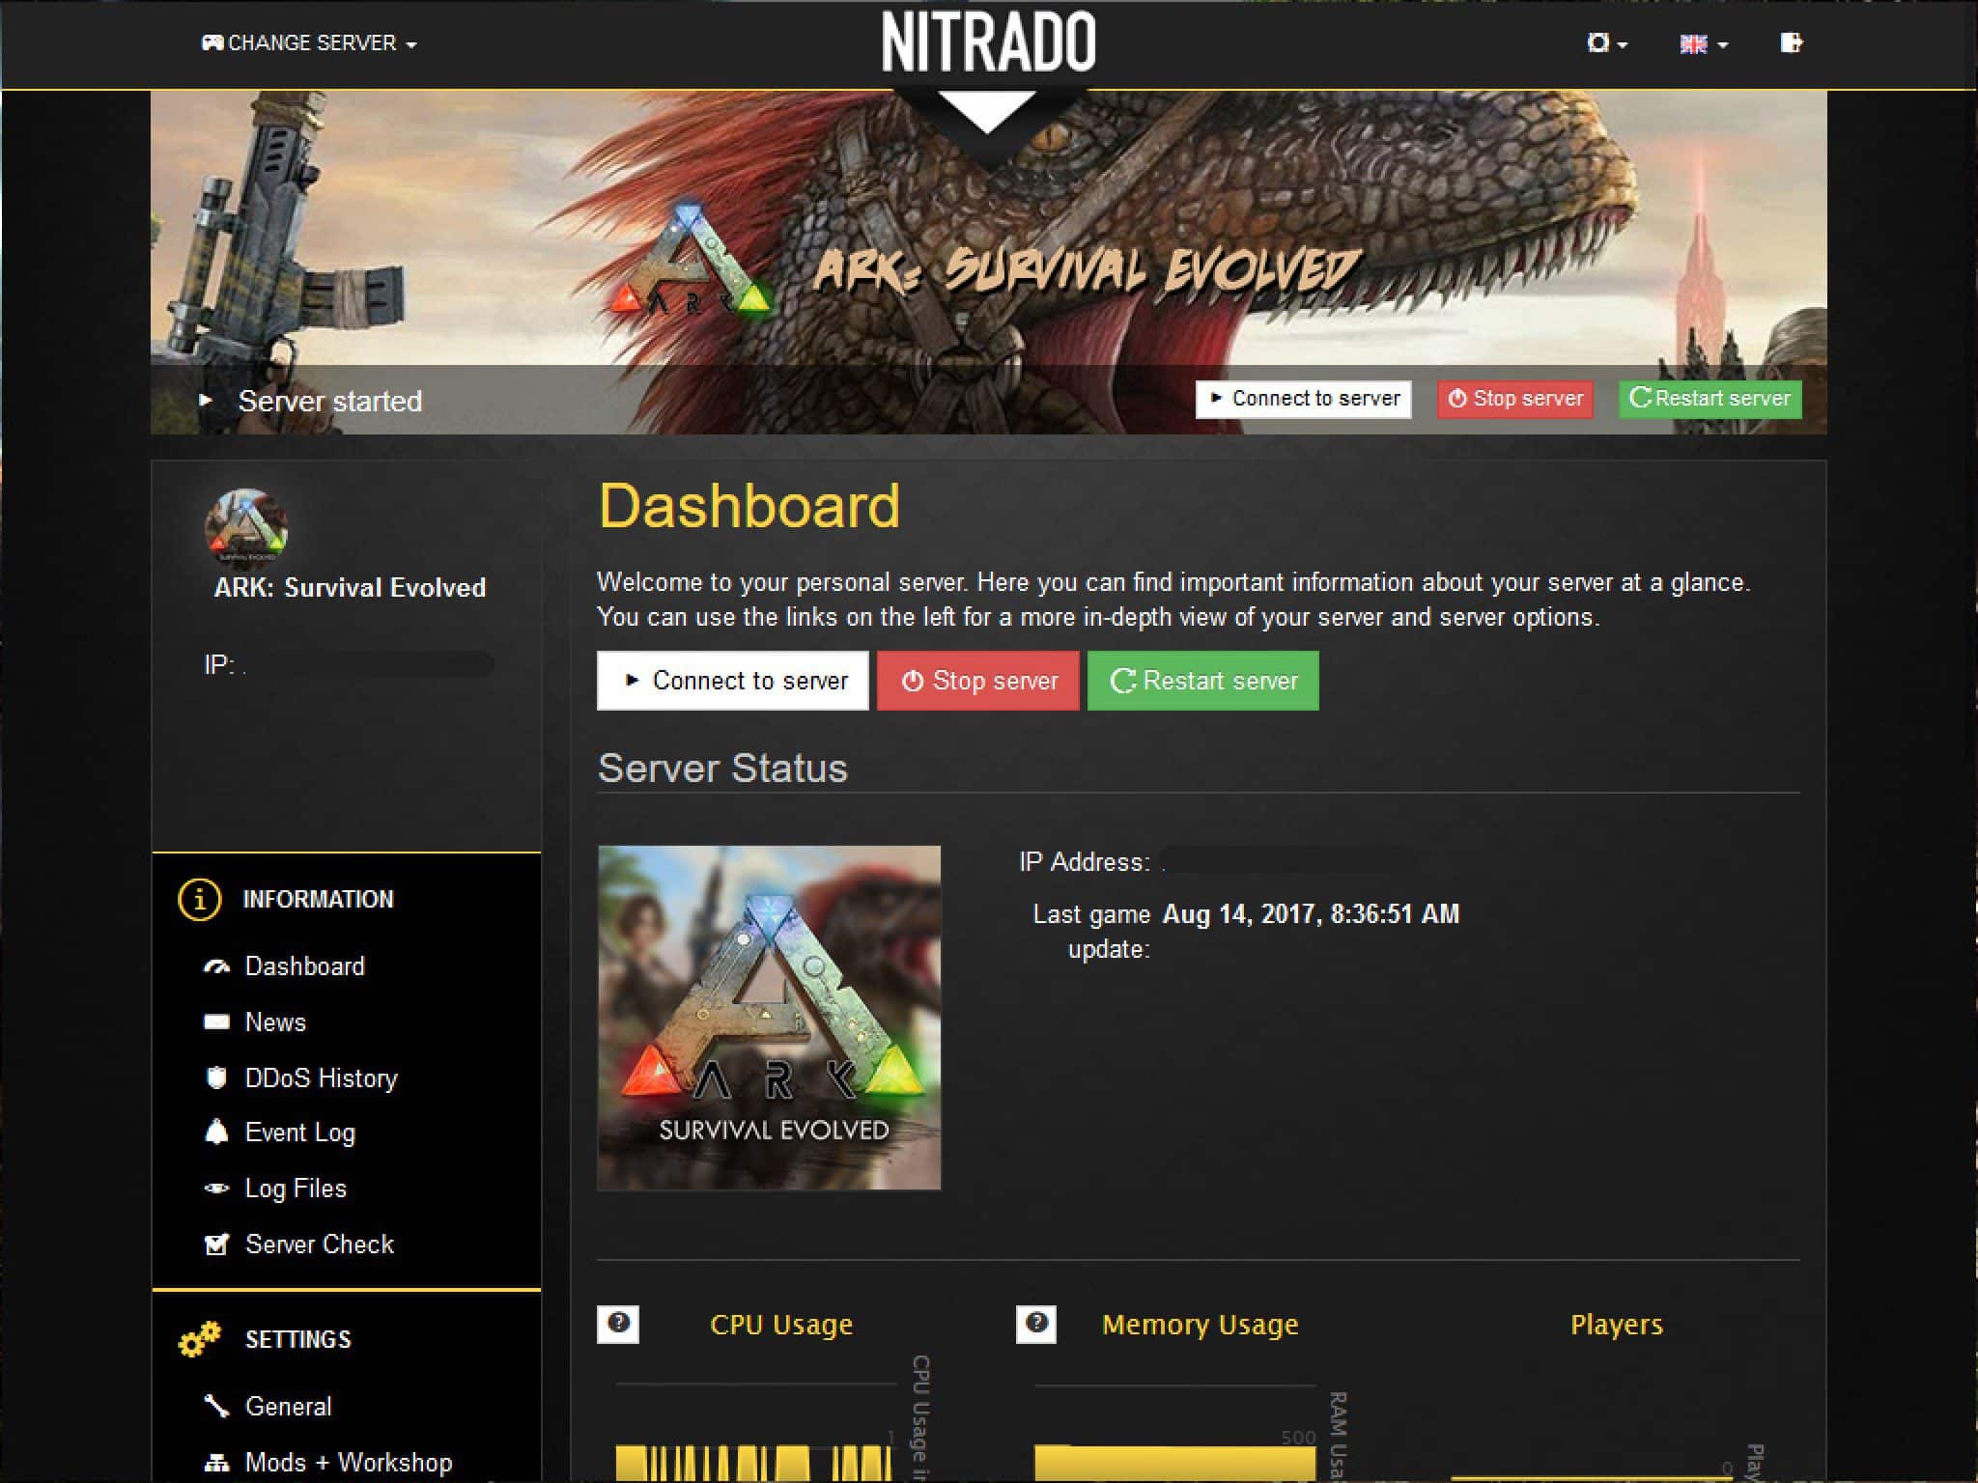Click the DDoS History shield icon
The width and height of the screenshot is (1978, 1483).
(216, 1077)
